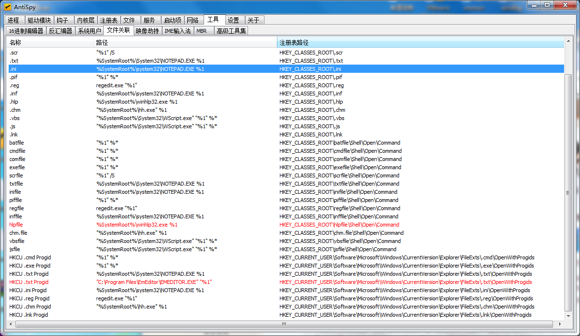Open the 注册表 tab

pyautogui.click(x=109, y=20)
